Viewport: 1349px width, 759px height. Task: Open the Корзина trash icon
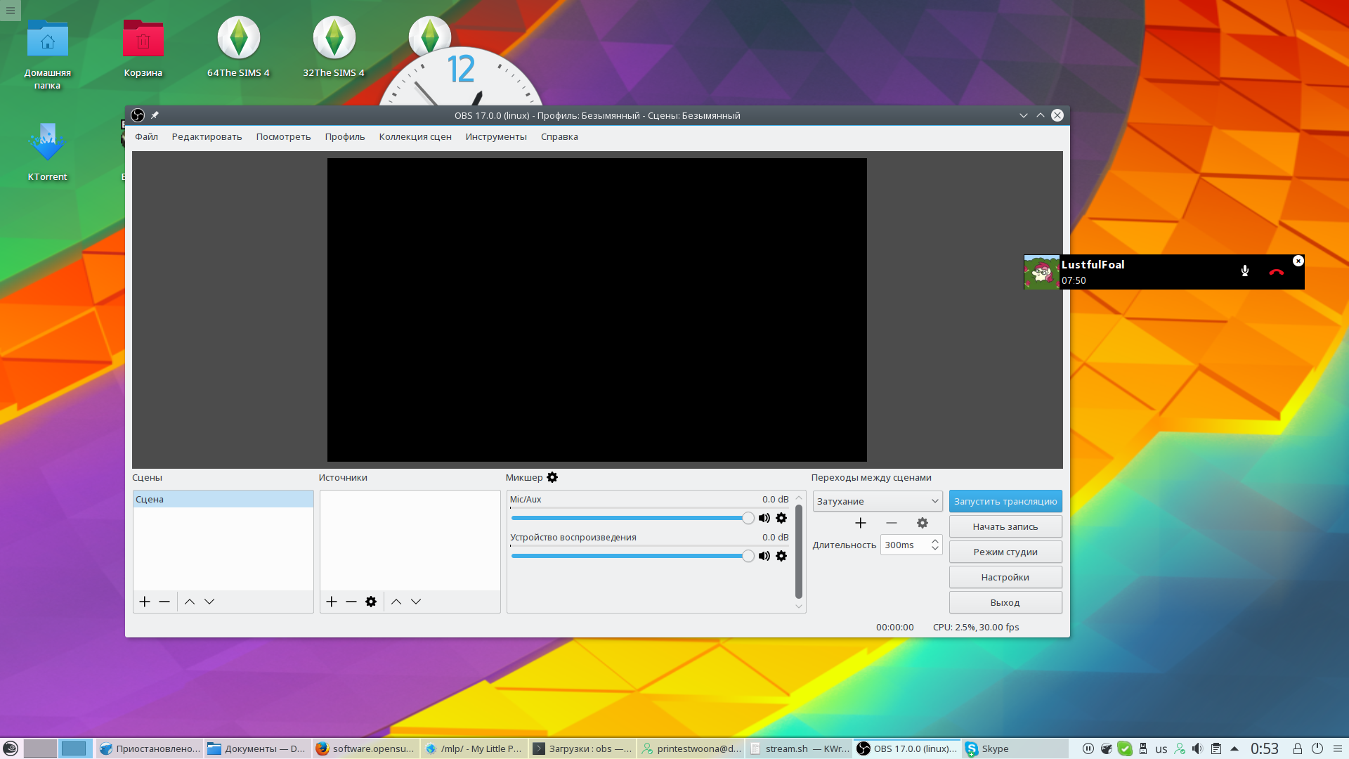point(143,48)
